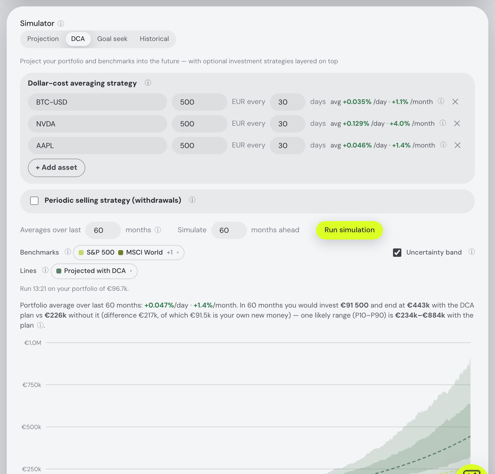Screen dimensions: 495x474
Task: Open the Benchmarks dropdown
Action: [129, 253]
